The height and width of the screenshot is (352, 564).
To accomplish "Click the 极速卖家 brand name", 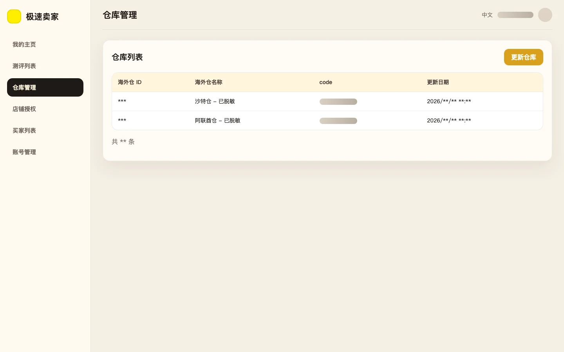I will point(42,16).
